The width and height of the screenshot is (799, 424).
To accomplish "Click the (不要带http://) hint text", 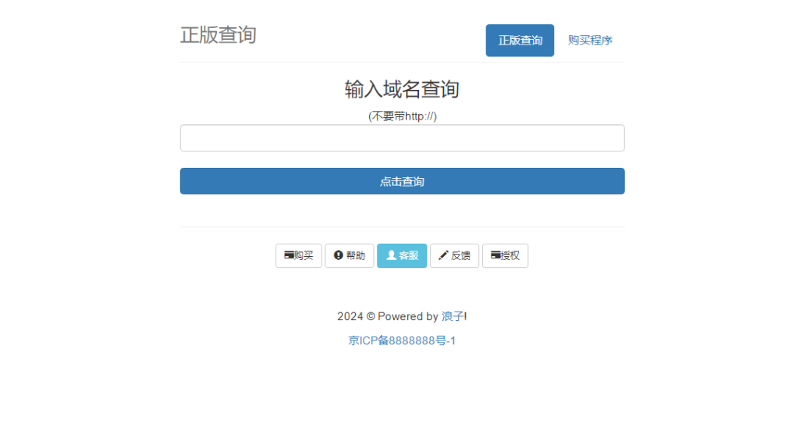I will pos(402,116).
